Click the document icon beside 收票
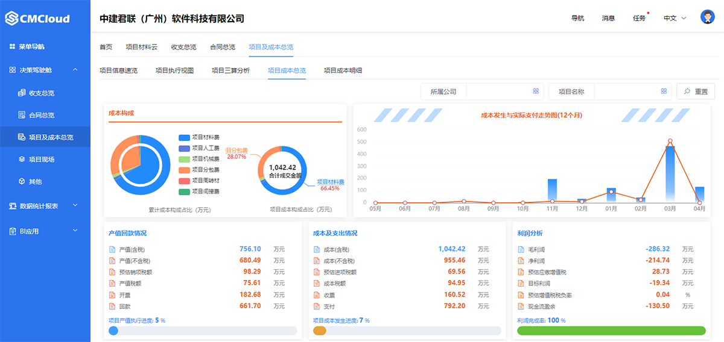Screen dimensions: 724x342 (x=316, y=294)
